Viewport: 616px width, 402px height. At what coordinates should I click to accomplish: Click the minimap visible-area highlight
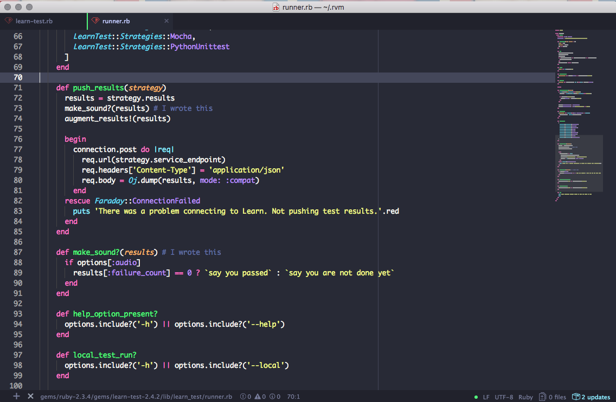[x=580, y=163]
